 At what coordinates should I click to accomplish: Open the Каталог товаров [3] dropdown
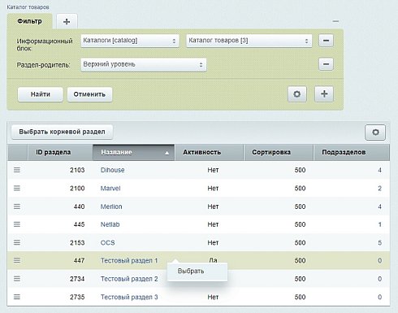click(x=249, y=41)
